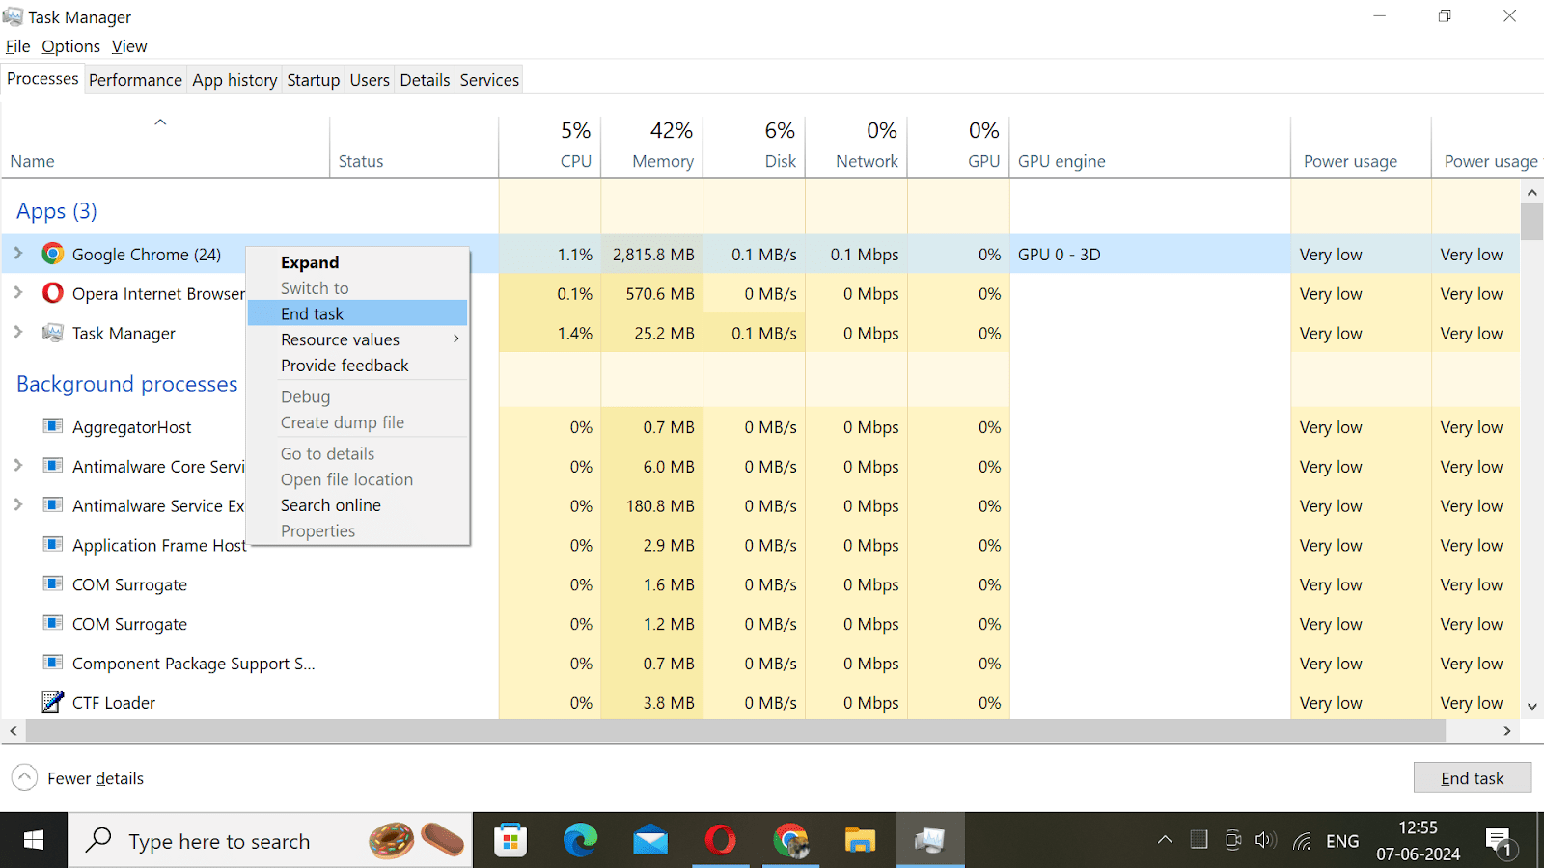Expand the Opera Internet Browser process group
This screenshot has width=1544, height=868.
click(x=17, y=293)
